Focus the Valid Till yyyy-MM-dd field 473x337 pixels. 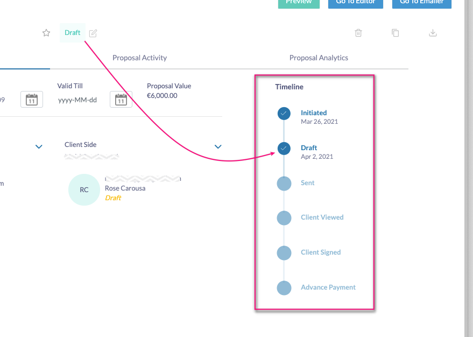(77, 100)
